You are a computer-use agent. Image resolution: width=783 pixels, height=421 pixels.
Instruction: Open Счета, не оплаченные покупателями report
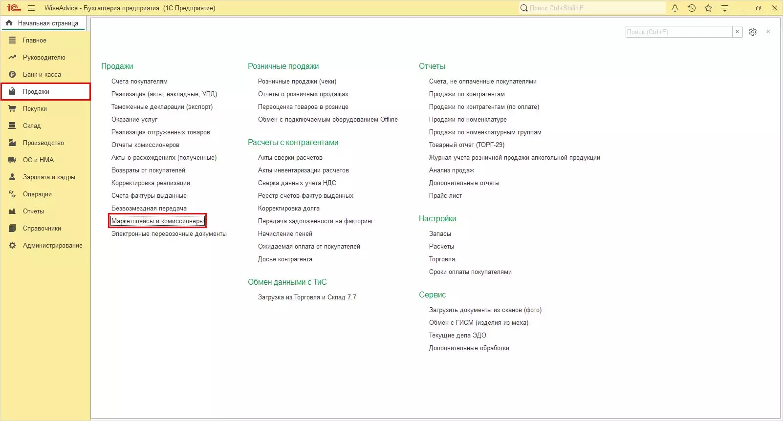point(483,82)
